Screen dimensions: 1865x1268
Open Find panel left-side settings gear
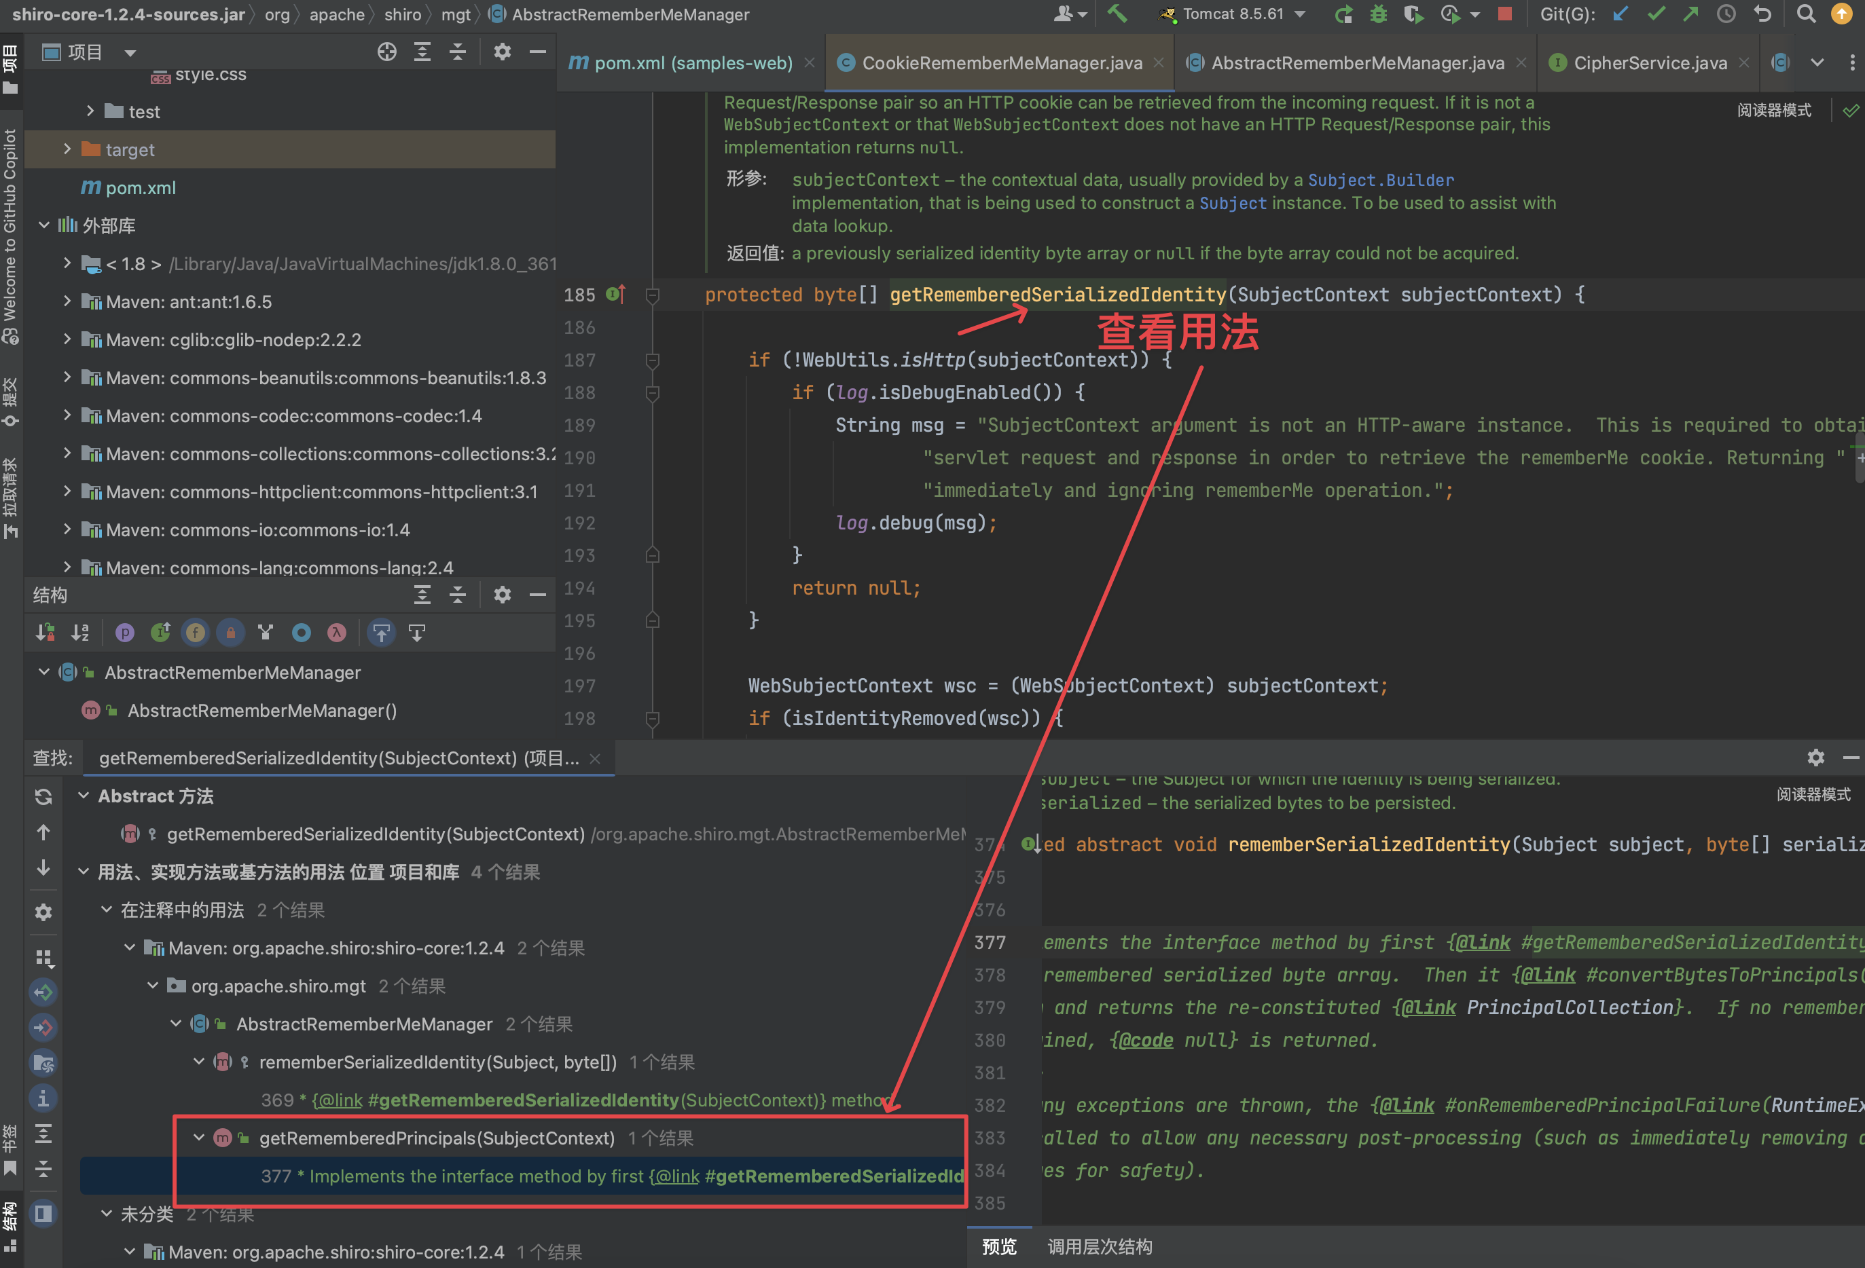[43, 913]
